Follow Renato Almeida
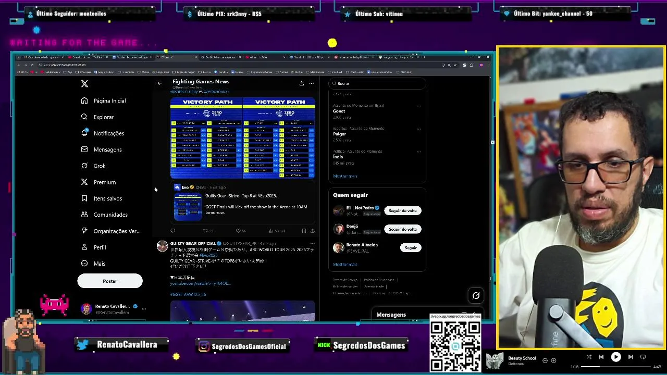The image size is (667, 375). tap(411, 248)
